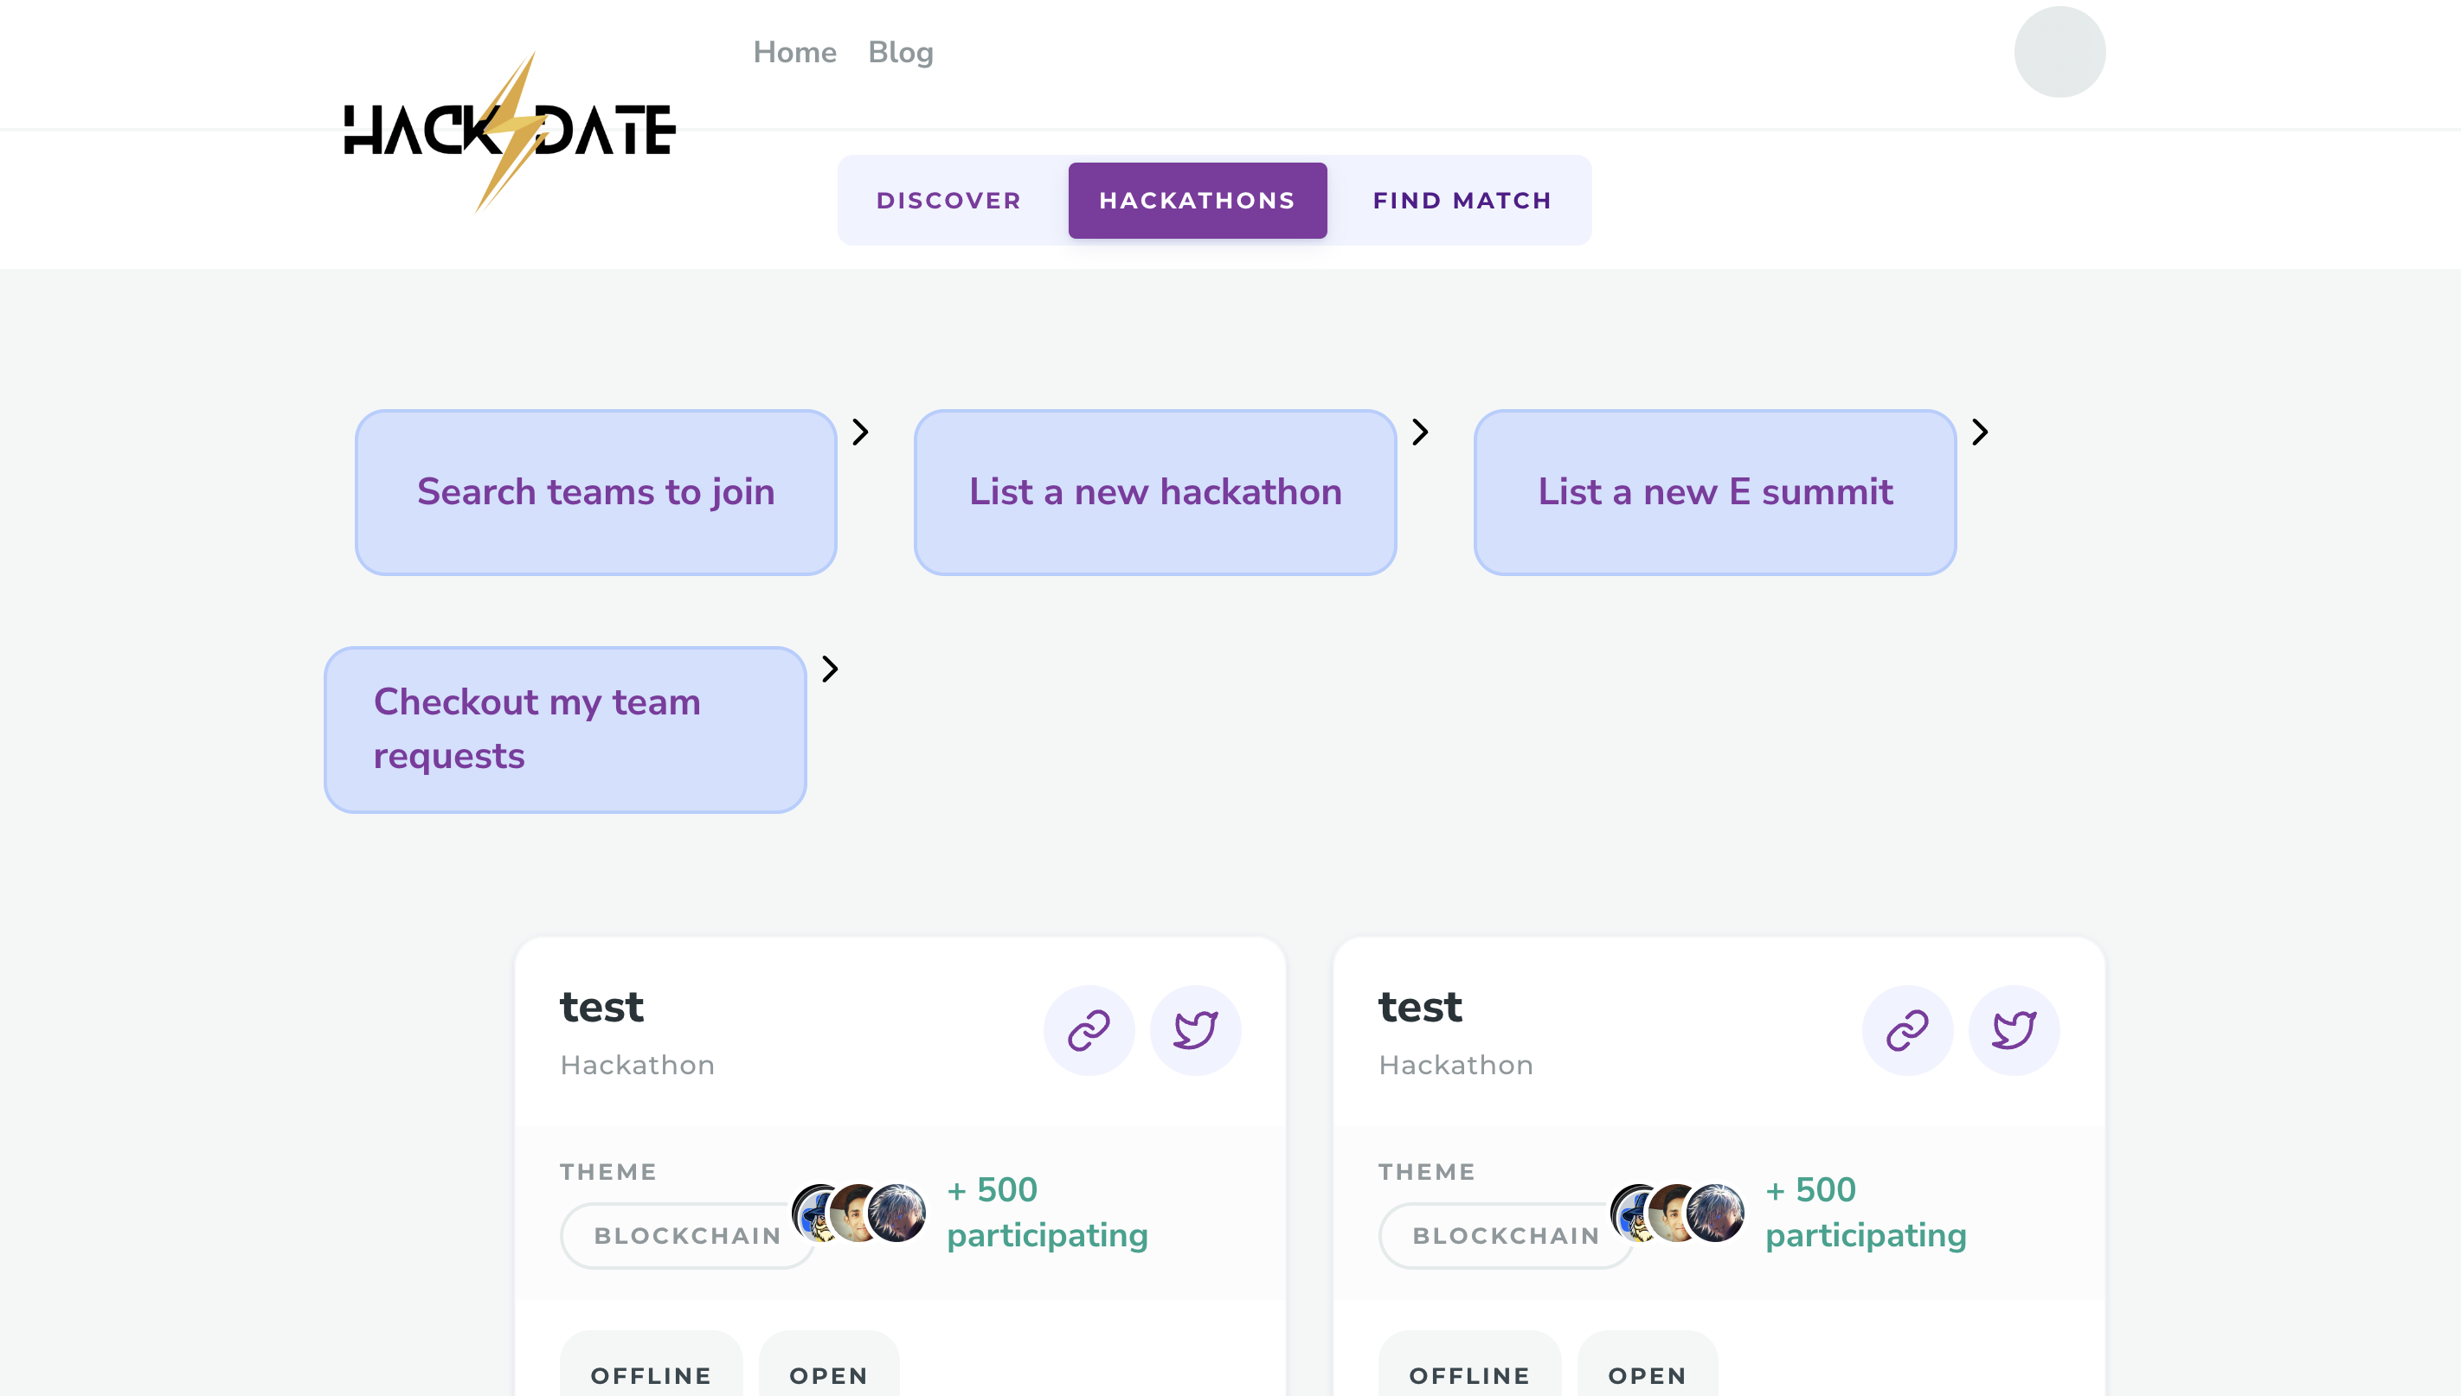Open the Blog navigation link

coord(901,52)
